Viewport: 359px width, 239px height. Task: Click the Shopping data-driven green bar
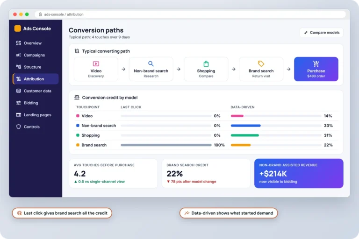[245, 135]
